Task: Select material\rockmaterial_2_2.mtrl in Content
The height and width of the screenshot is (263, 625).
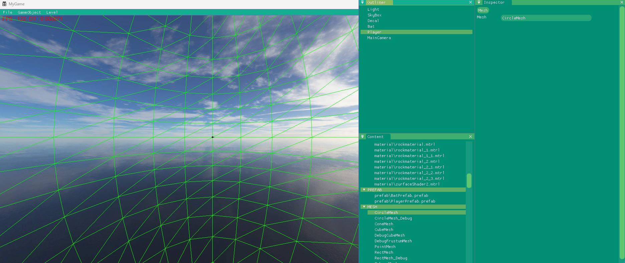Action: pos(409,173)
